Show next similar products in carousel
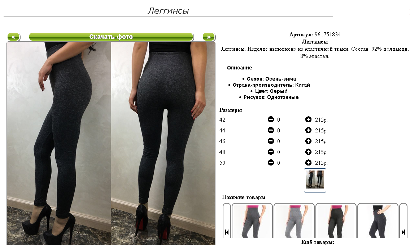The height and width of the screenshot is (245, 410). click(x=403, y=221)
